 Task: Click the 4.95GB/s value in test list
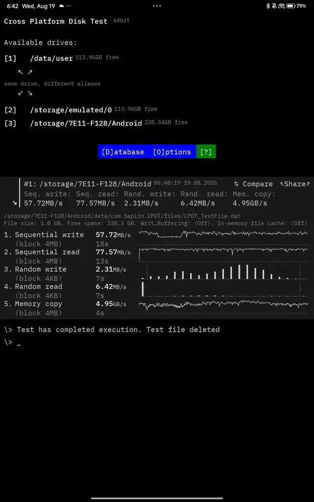(x=111, y=304)
